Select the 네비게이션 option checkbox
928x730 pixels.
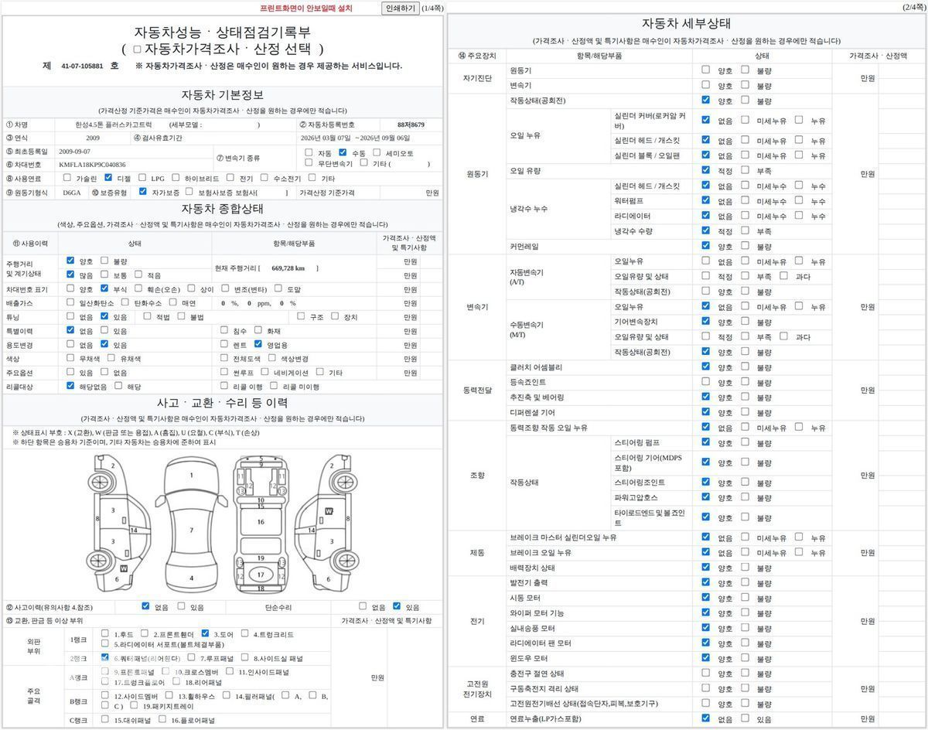[x=264, y=372]
